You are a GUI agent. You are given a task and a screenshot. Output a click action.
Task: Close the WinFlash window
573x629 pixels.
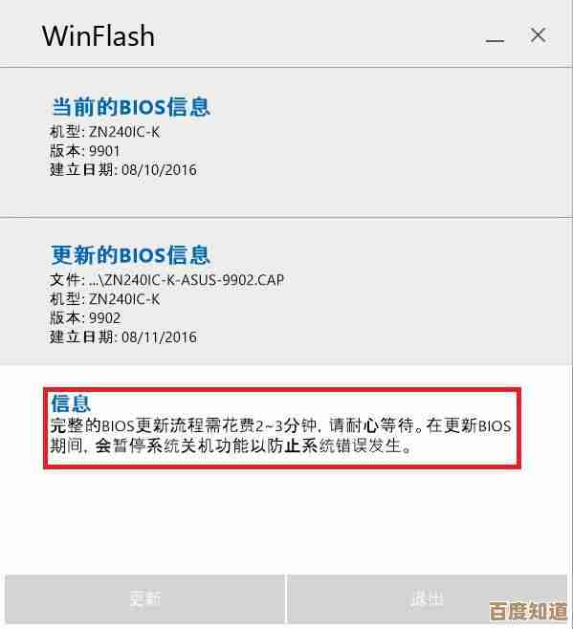click(538, 35)
